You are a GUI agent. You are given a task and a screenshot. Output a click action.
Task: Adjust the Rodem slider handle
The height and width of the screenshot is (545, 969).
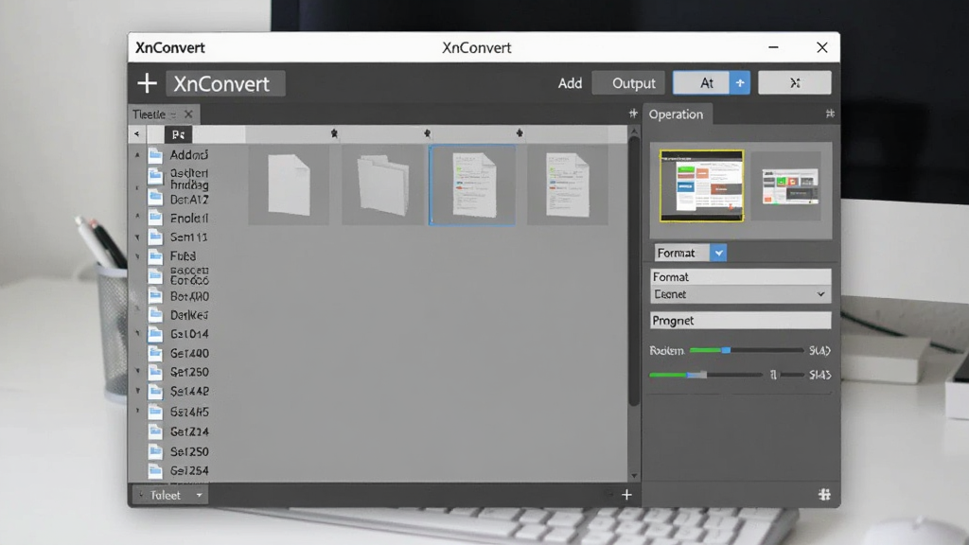[x=727, y=350]
